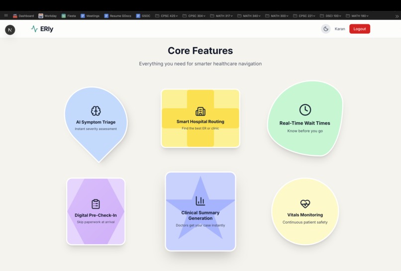Open the Resume GDocs bookmark label
Image resolution: width=401 pixels, height=271 pixels.
click(x=120, y=16)
